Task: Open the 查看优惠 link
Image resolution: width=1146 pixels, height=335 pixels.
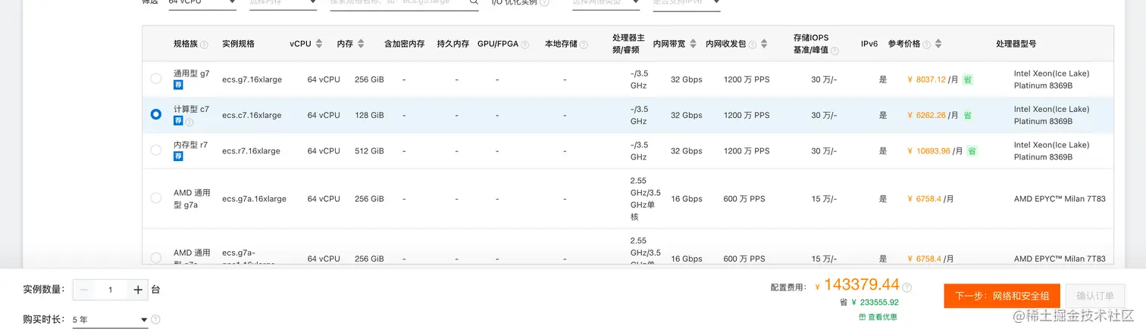Action: click(x=882, y=317)
